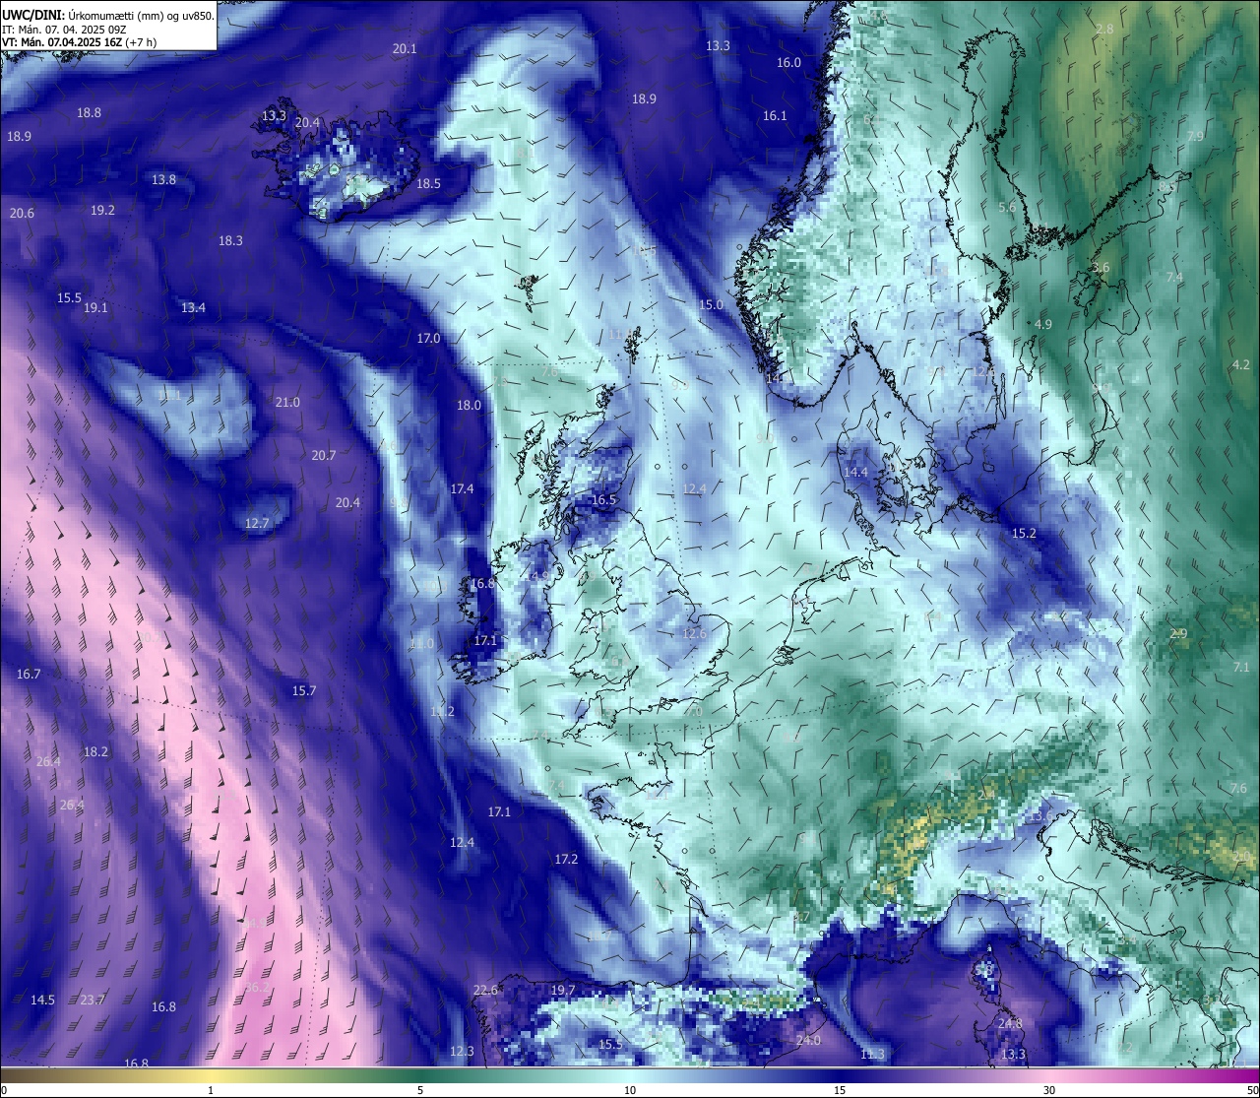
Task: Click the map value '14.4' over Denmark
Action: pos(855,473)
